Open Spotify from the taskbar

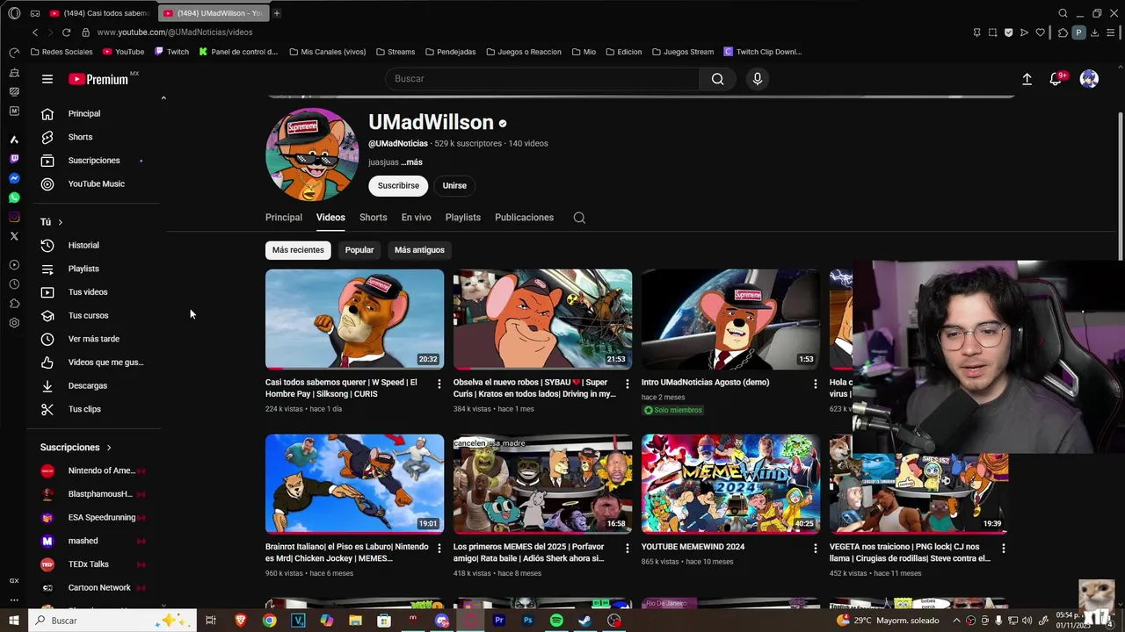click(x=556, y=621)
